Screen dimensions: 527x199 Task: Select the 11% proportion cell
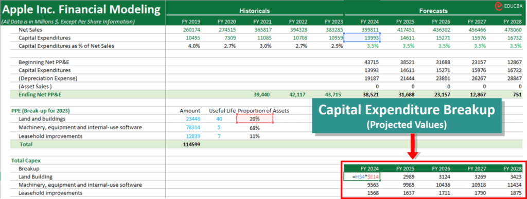point(254,136)
